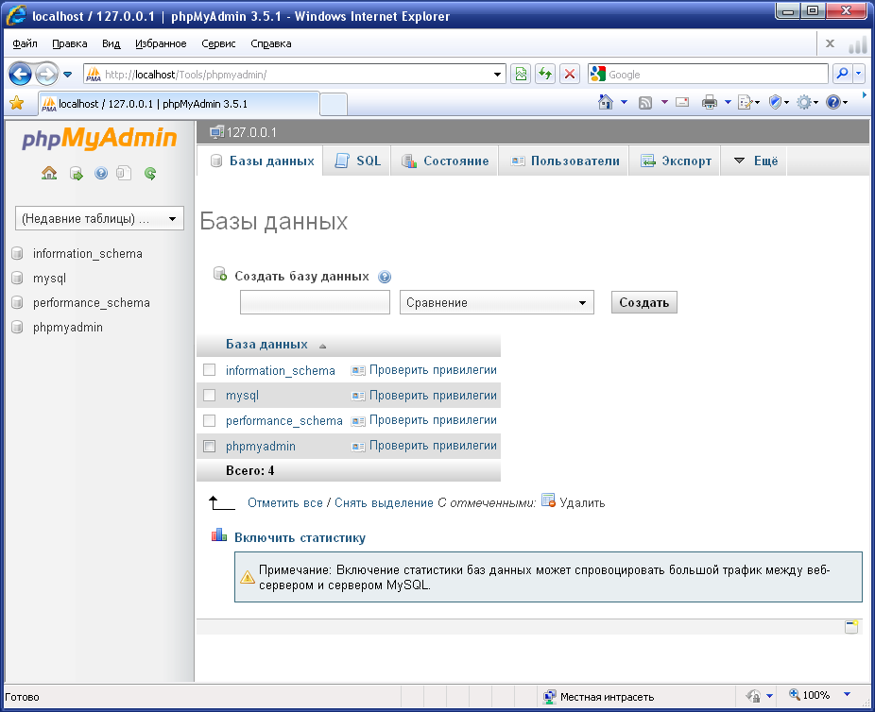The image size is (875, 712).
Task: Open the Сравнение collation dropdown
Action: point(497,302)
